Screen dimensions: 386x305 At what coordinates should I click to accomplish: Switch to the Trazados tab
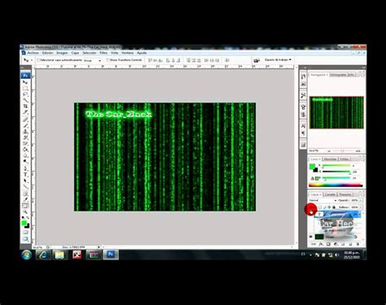click(345, 194)
